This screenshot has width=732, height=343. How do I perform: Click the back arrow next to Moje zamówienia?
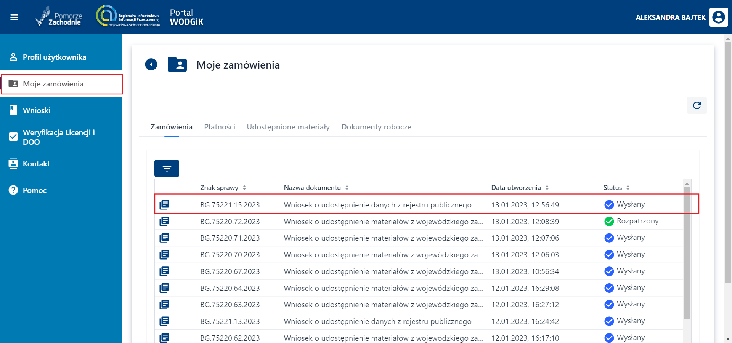(151, 64)
